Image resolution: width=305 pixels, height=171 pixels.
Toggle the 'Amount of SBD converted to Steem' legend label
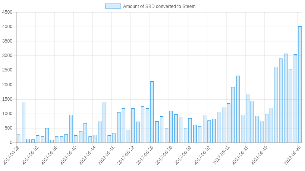tap(159, 6)
